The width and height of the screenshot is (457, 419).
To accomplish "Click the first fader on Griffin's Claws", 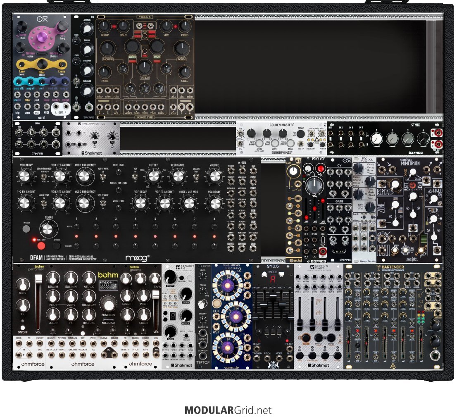I will (x=300, y=313).
